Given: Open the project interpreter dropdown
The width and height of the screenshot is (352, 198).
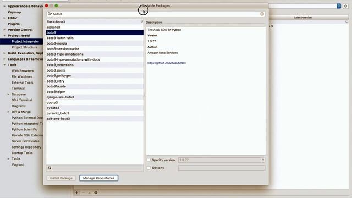Looking at the screenshot, I should point(339,6).
